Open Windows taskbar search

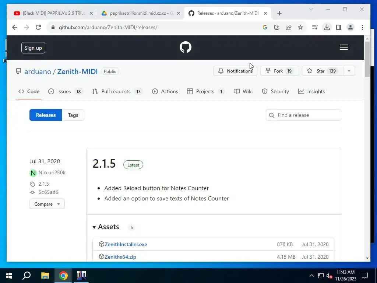(27, 275)
